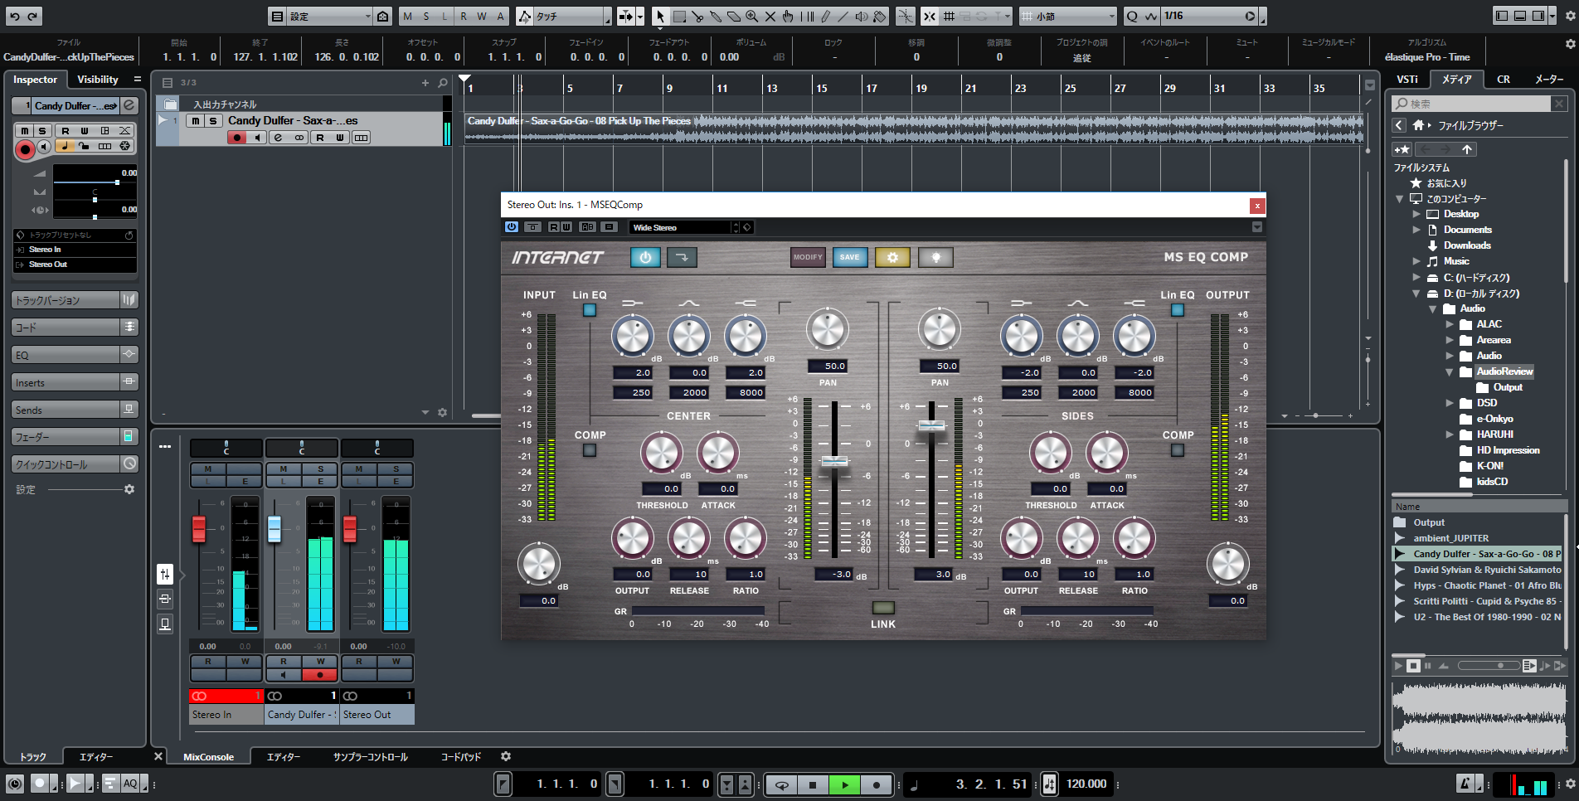Toggle Snap on/off in toolbar
The width and height of the screenshot is (1579, 801).
pyautogui.click(x=930, y=16)
